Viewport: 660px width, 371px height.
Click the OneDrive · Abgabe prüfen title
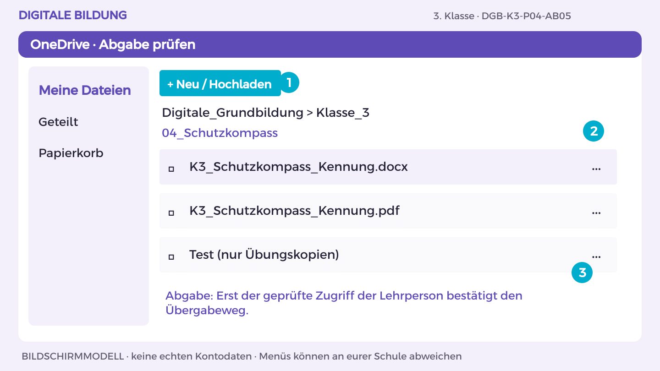pyautogui.click(x=113, y=44)
